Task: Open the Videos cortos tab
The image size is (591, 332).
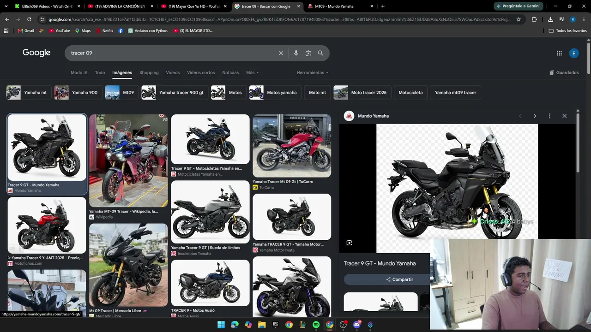Action: tap(201, 72)
